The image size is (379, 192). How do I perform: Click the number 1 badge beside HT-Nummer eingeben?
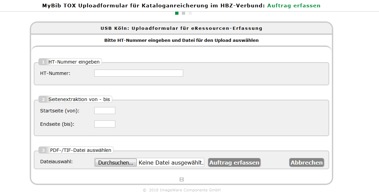pyautogui.click(x=43, y=62)
